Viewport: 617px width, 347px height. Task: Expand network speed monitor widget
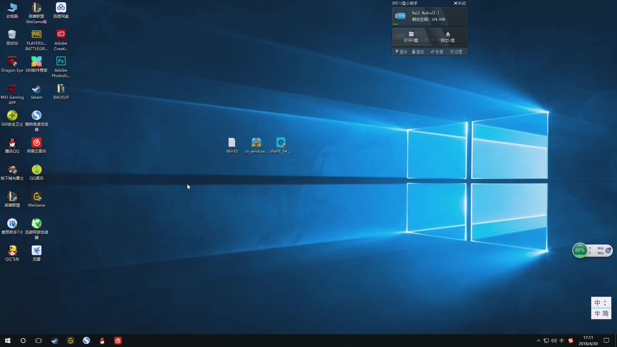pos(609,250)
